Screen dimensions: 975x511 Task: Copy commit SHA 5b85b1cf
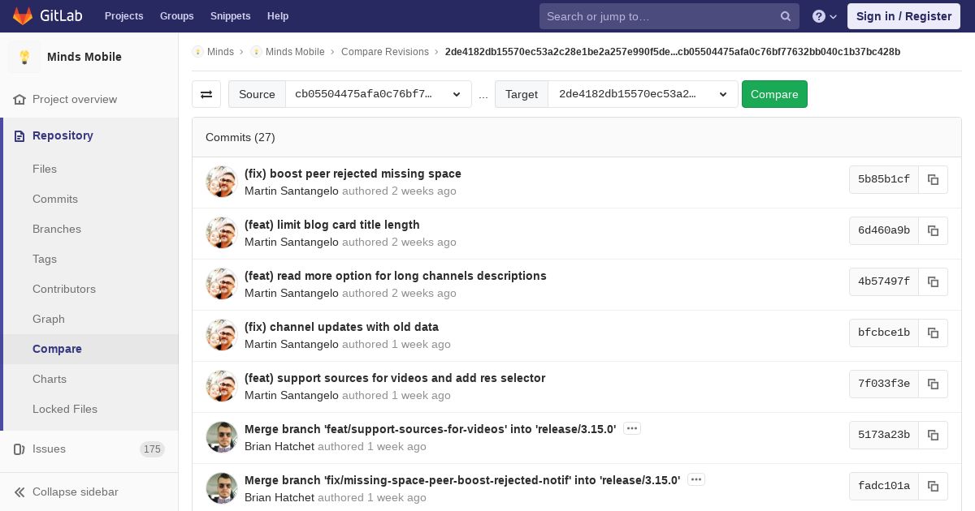point(934,179)
